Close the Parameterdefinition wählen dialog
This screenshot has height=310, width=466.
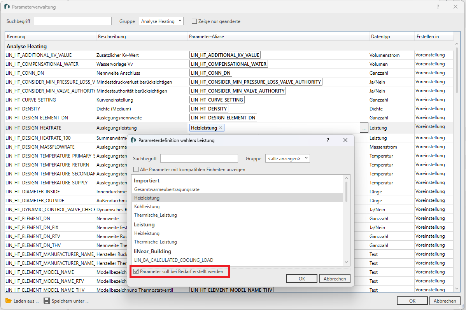coord(345,140)
